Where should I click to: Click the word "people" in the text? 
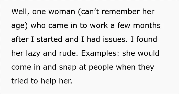click(101, 67)
